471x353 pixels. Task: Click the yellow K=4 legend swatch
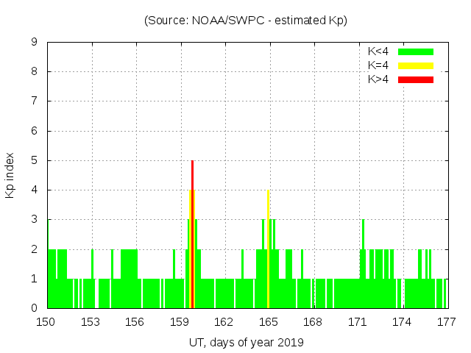(416, 65)
